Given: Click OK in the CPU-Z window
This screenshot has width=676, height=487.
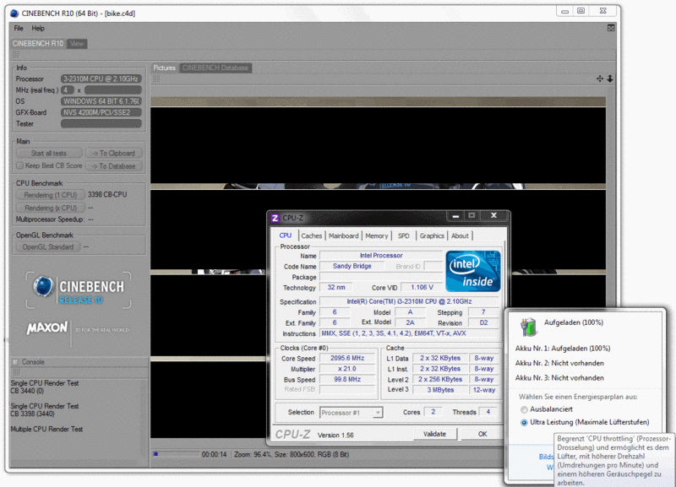Looking at the screenshot, I should 482,434.
